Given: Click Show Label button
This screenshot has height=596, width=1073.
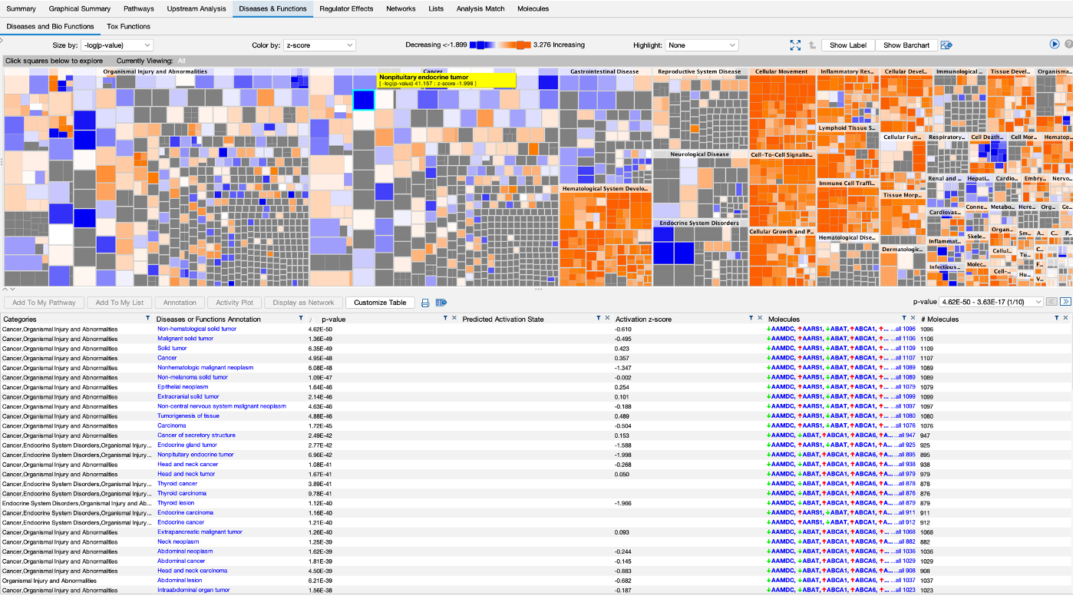Looking at the screenshot, I should 848,45.
